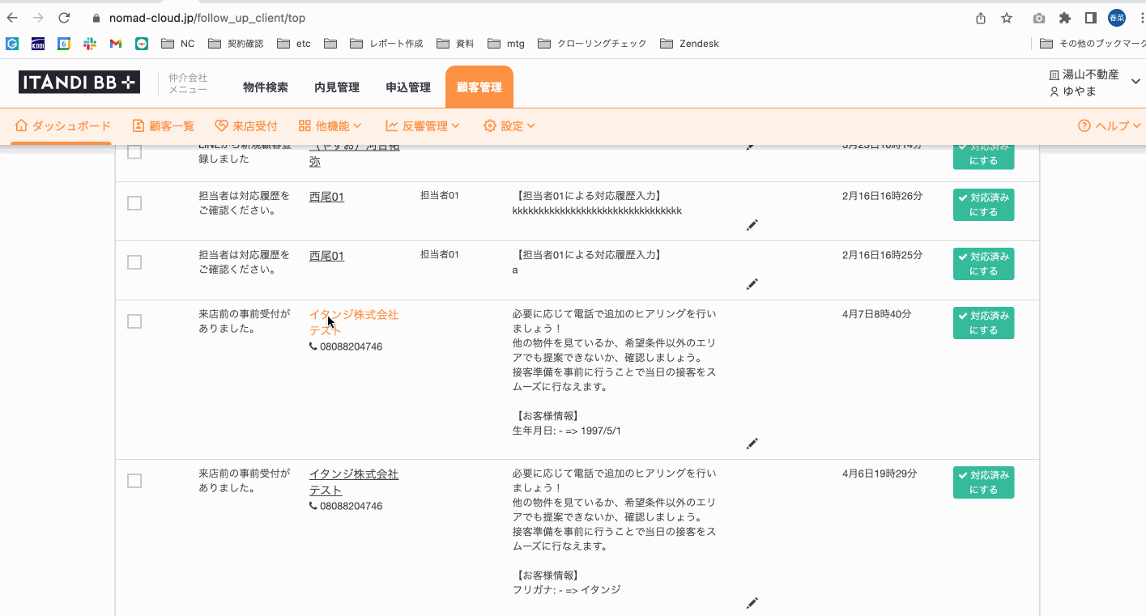Click the browser forward arrow

38,18
